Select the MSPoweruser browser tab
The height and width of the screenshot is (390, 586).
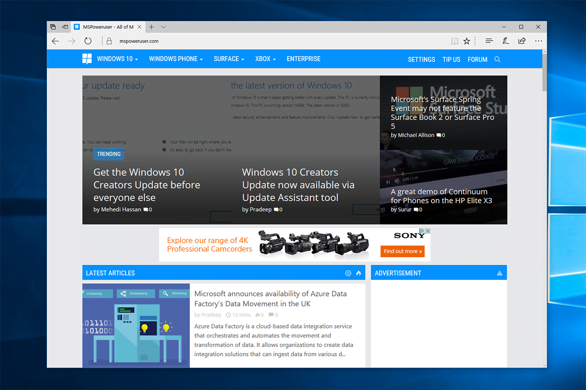tap(108, 27)
